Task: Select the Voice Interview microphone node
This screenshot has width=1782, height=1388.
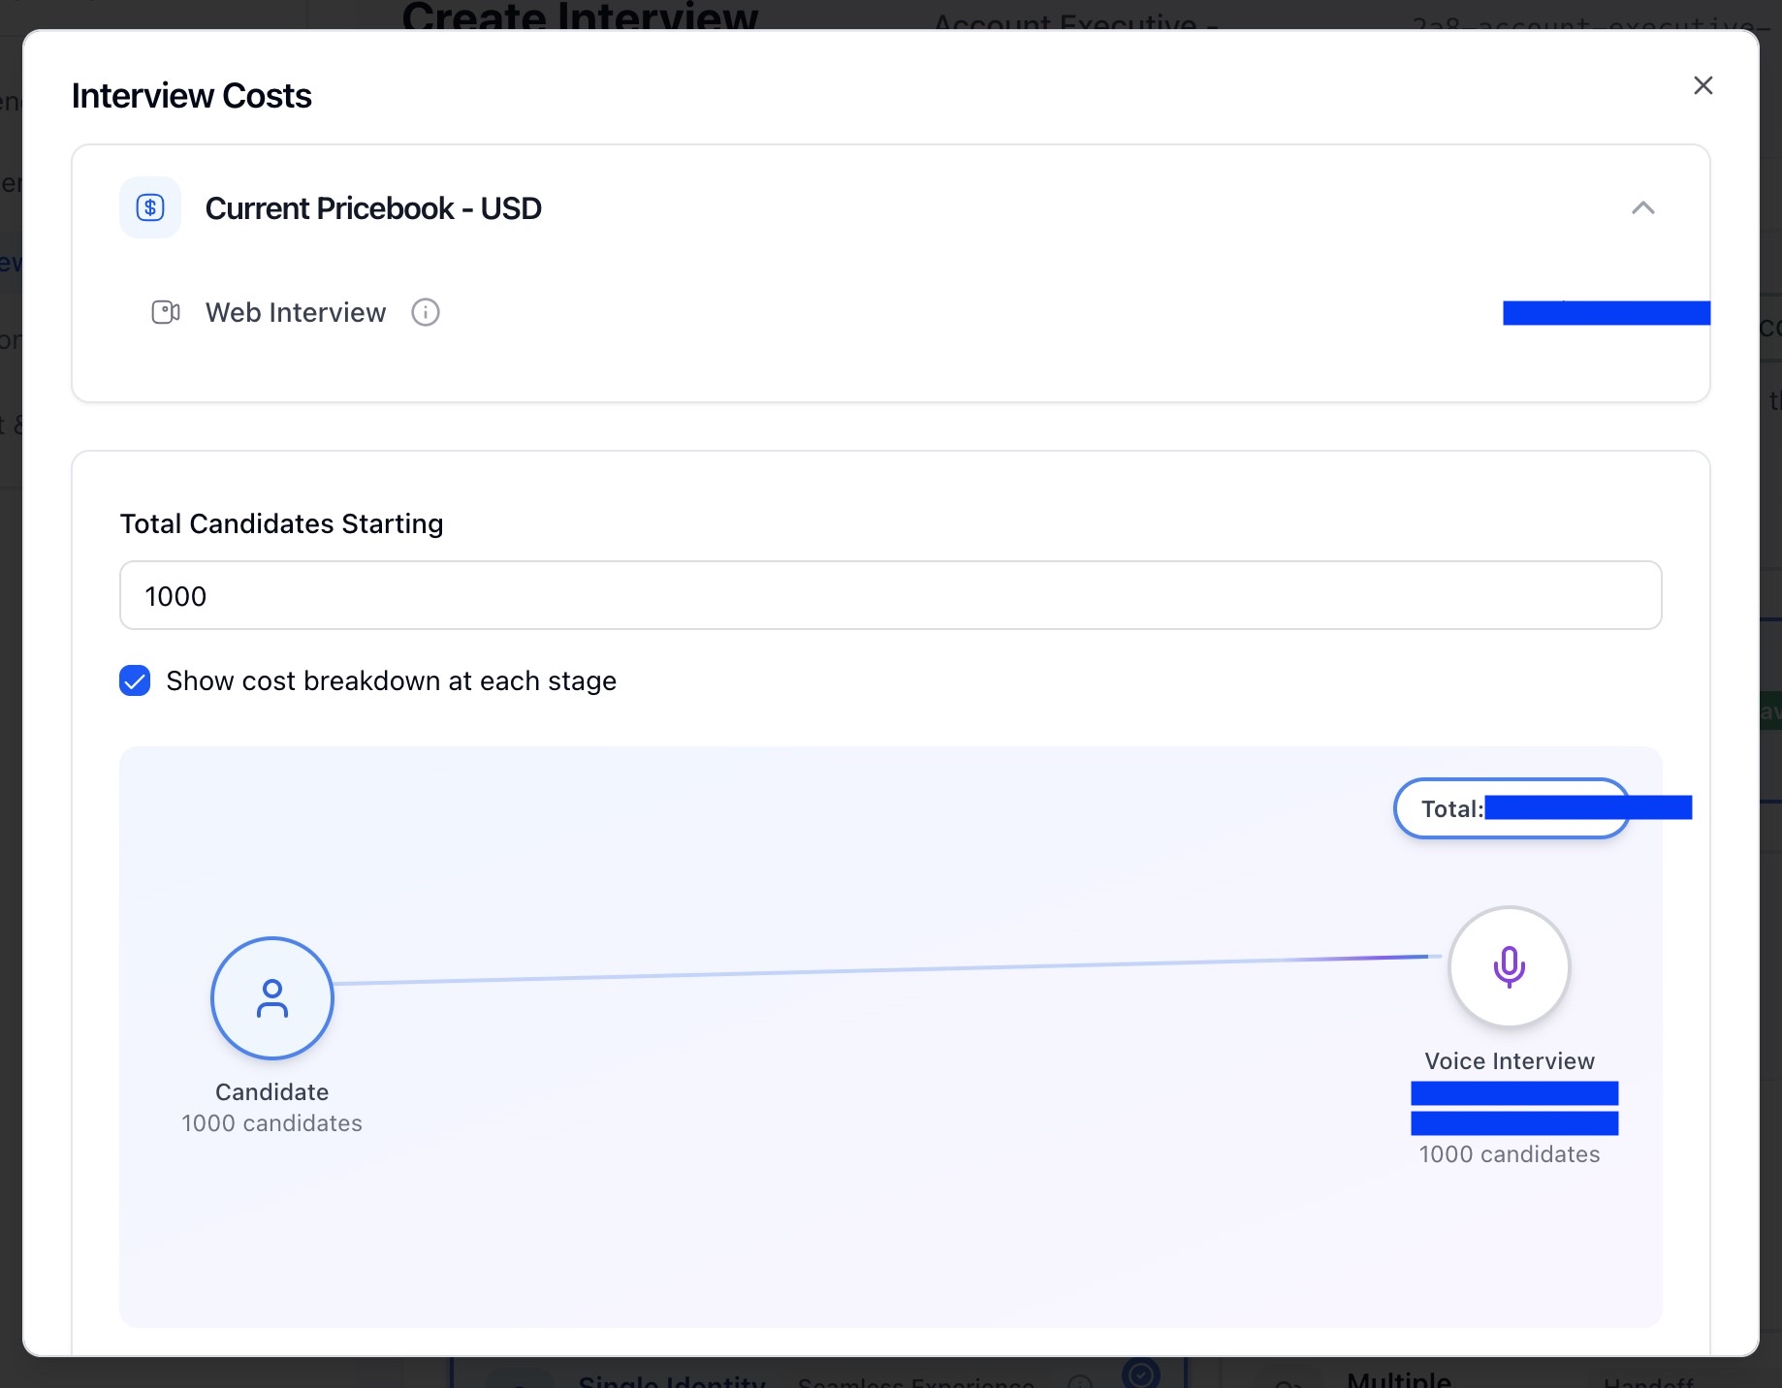Action: (x=1509, y=966)
